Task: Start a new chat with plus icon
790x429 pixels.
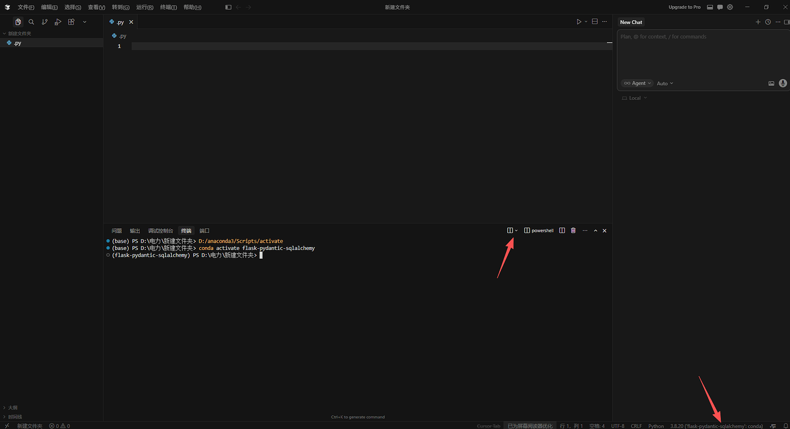Action: 758,22
